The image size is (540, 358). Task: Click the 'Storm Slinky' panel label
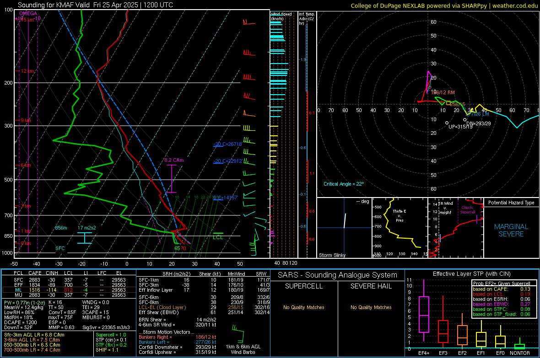(x=332, y=255)
